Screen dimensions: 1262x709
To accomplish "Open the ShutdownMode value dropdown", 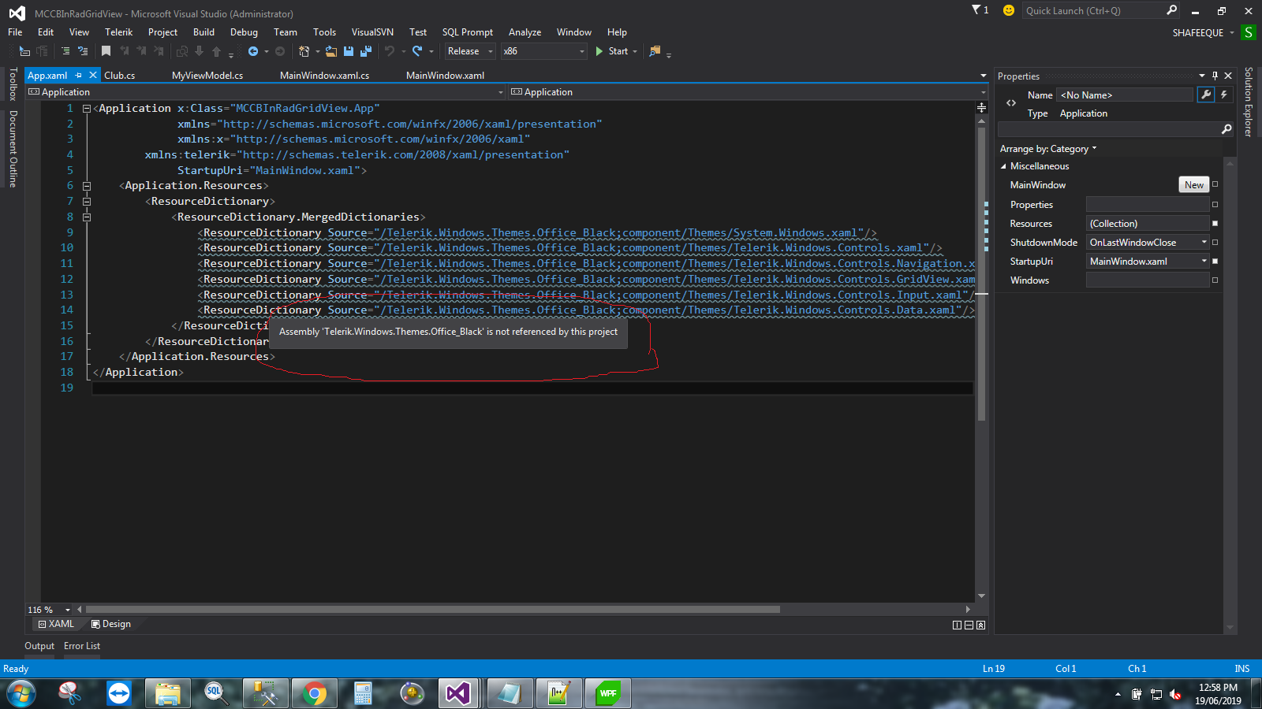I will [1204, 243].
